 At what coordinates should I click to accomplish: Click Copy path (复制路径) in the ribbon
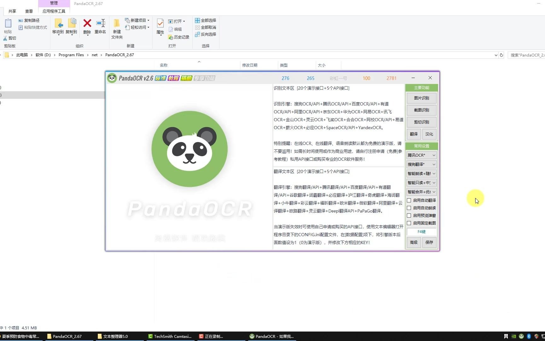(x=29, y=20)
